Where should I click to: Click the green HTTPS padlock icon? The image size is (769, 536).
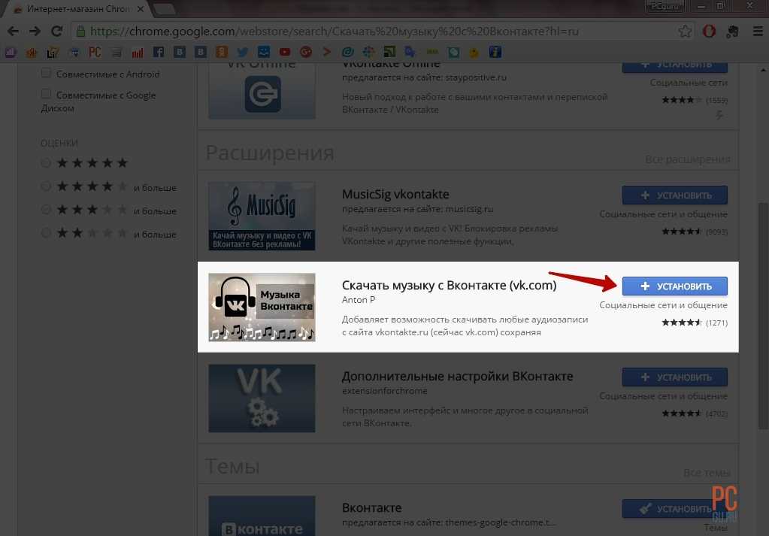click(81, 32)
